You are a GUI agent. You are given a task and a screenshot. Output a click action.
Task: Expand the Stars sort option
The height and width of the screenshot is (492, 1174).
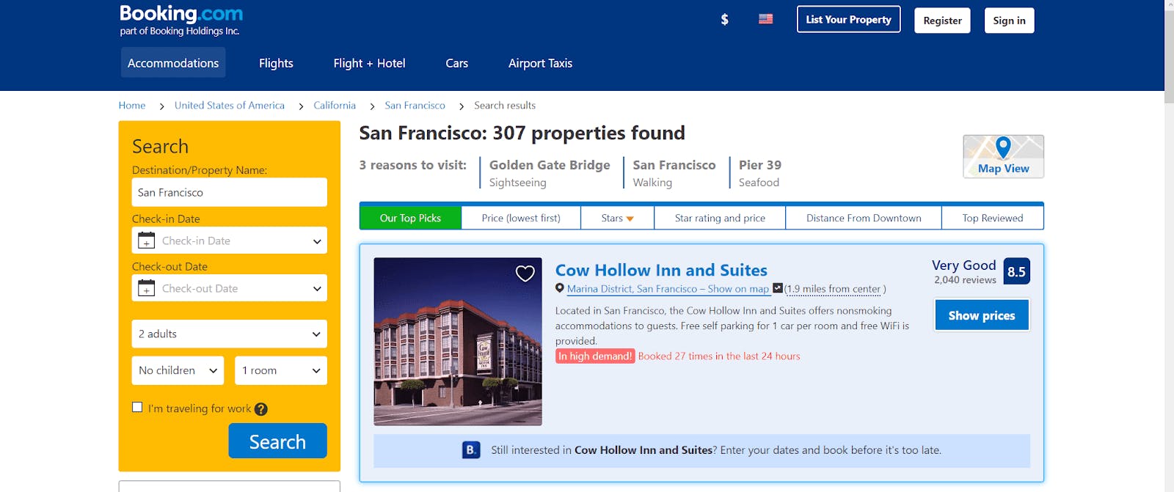click(617, 218)
